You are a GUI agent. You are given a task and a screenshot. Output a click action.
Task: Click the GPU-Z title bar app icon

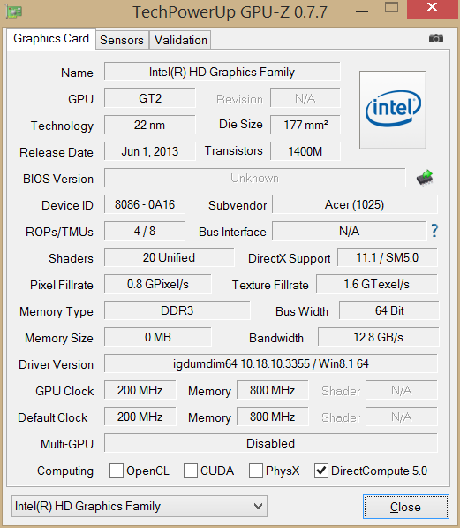pyautogui.click(x=14, y=11)
